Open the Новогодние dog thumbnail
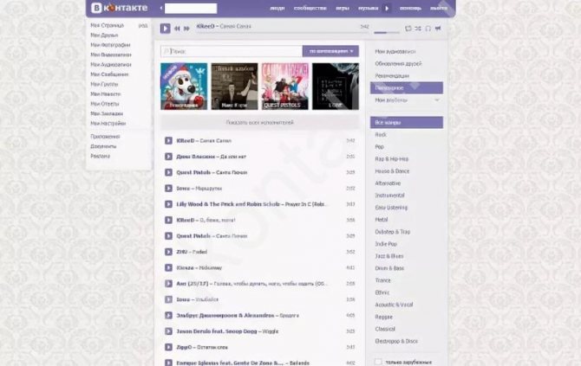This screenshot has width=581, height=366. click(184, 87)
